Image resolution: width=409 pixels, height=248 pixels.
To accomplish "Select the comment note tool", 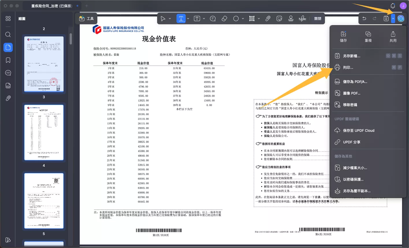I will click(213, 18).
